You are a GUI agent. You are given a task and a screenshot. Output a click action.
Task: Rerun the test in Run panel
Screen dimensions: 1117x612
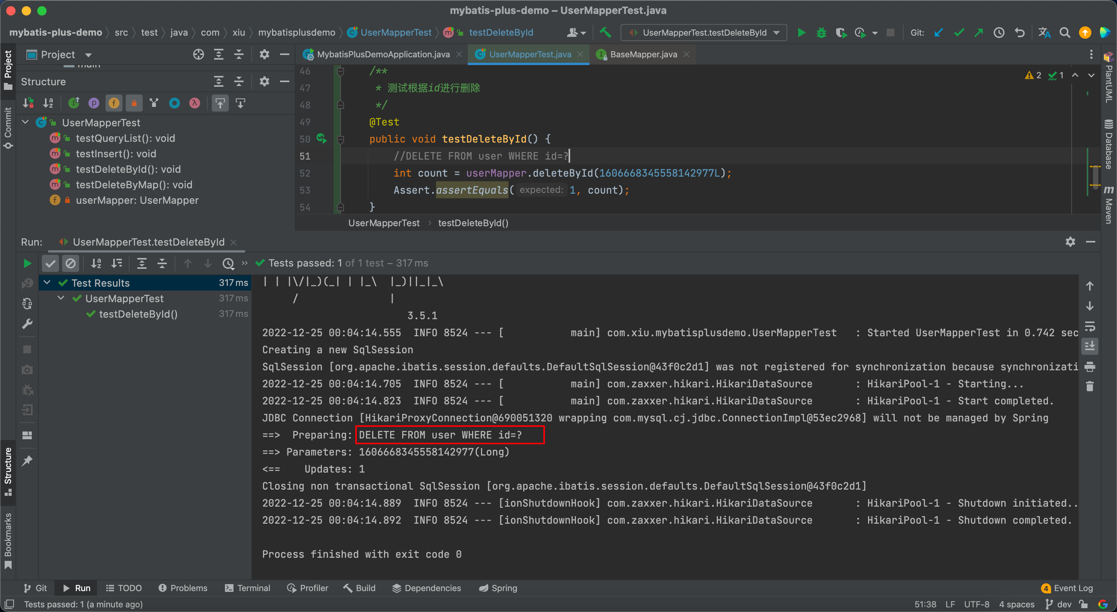tap(27, 263)
